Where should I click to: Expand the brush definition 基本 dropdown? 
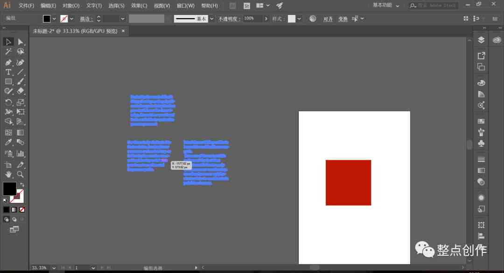click(211, 19)
